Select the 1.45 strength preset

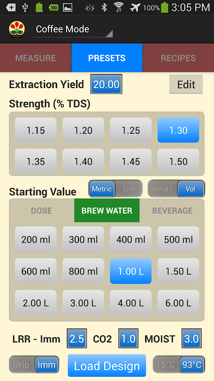coord(131,161)
